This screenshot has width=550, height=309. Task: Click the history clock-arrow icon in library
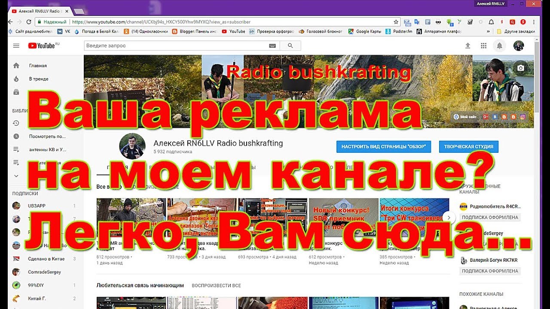point(16,123)
